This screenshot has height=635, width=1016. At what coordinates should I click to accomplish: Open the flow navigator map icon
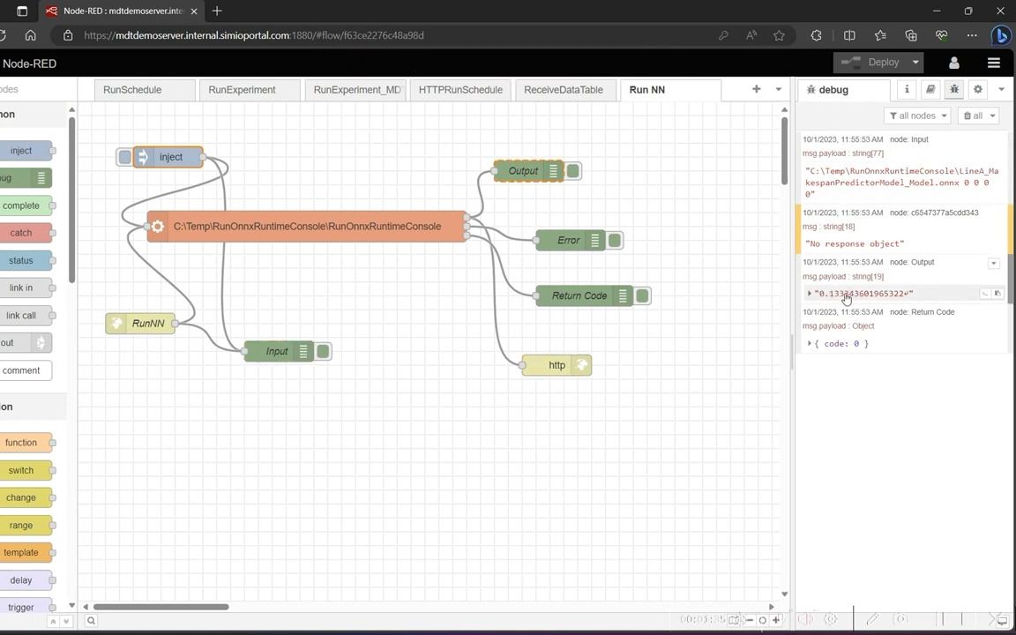pos(735,620)
